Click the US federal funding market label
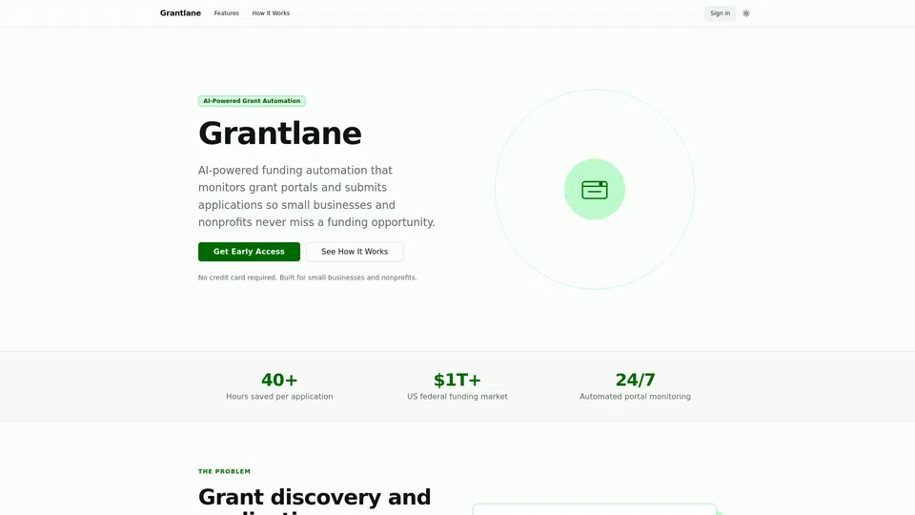This screenshot has height=515, width=915. (457, 397)
